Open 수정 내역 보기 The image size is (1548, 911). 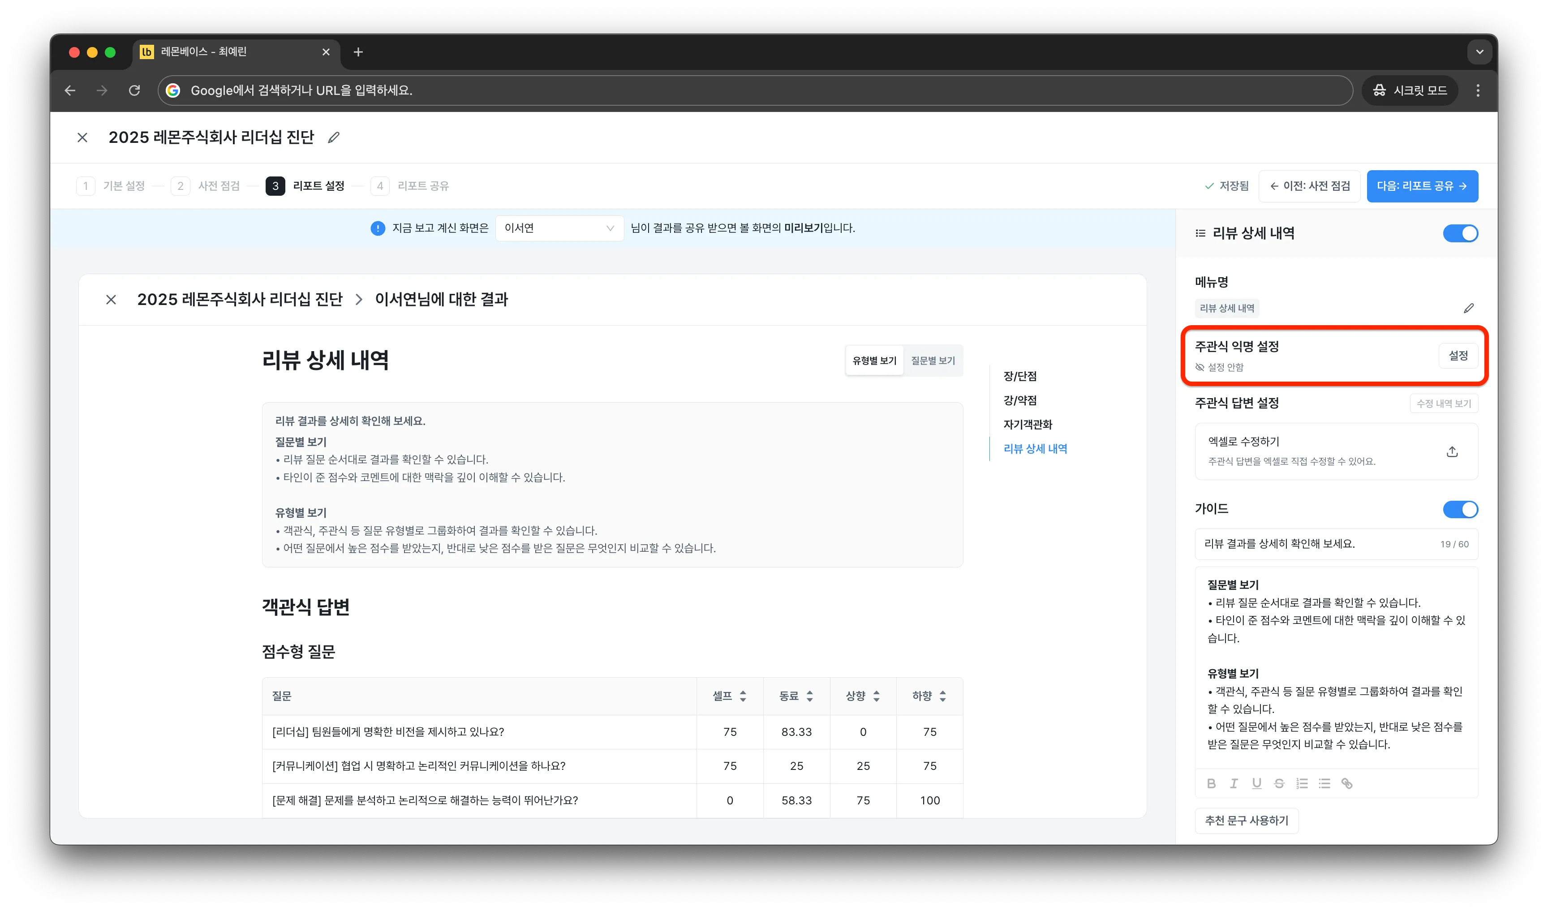[x=1443, y=404]
